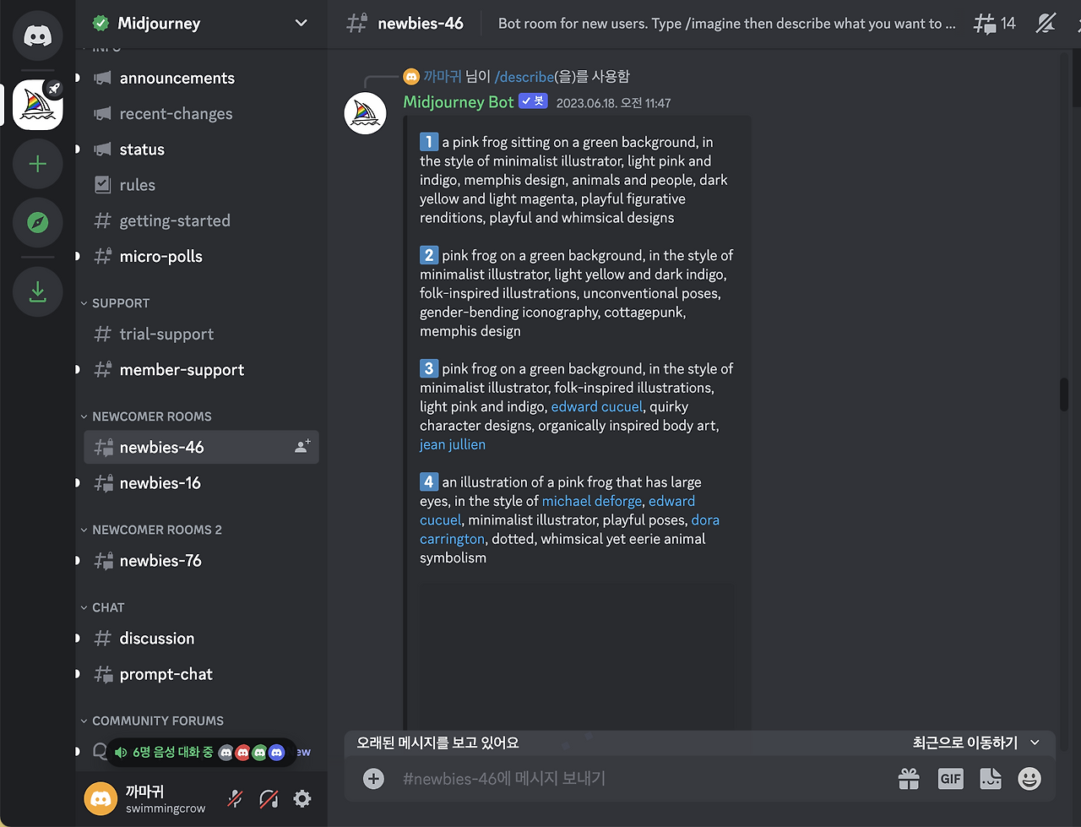
Task: Download apps icon in server list
Action: (x=37, y=292)
